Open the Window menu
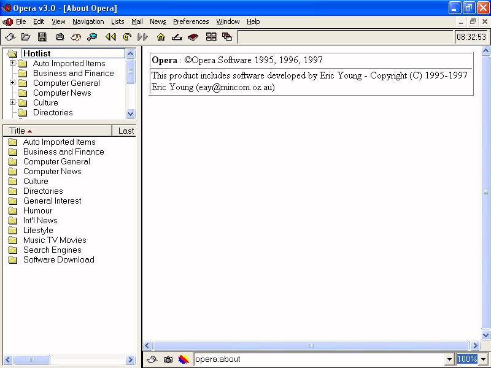The height and width of the screenshot is (368, 491). [x=228, y=21]
